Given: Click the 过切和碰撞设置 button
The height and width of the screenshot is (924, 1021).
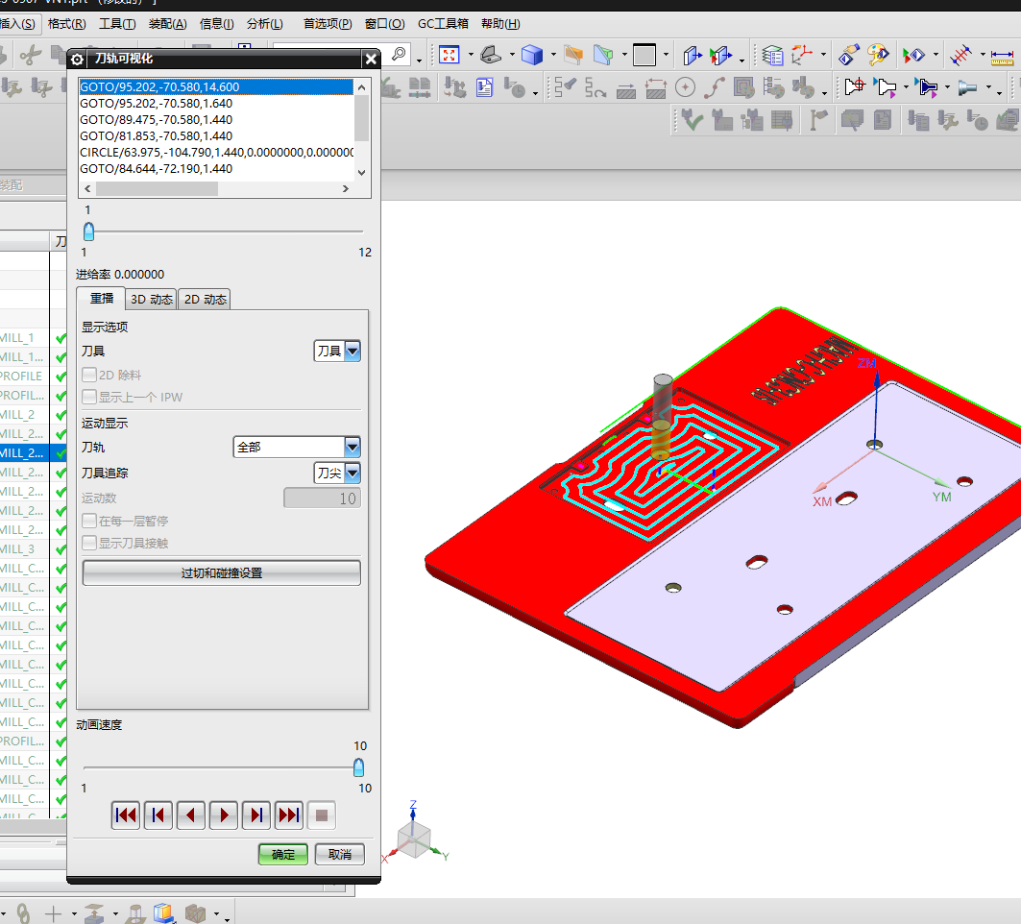Looking at the screenshot, I should pos(221,573).
